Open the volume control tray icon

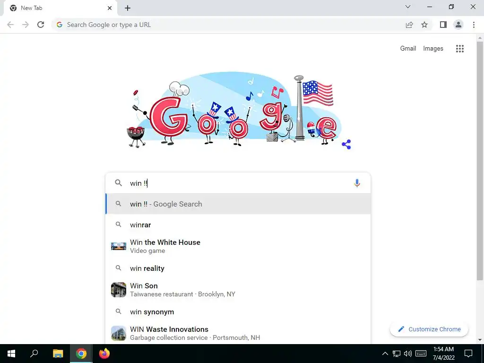408,354
